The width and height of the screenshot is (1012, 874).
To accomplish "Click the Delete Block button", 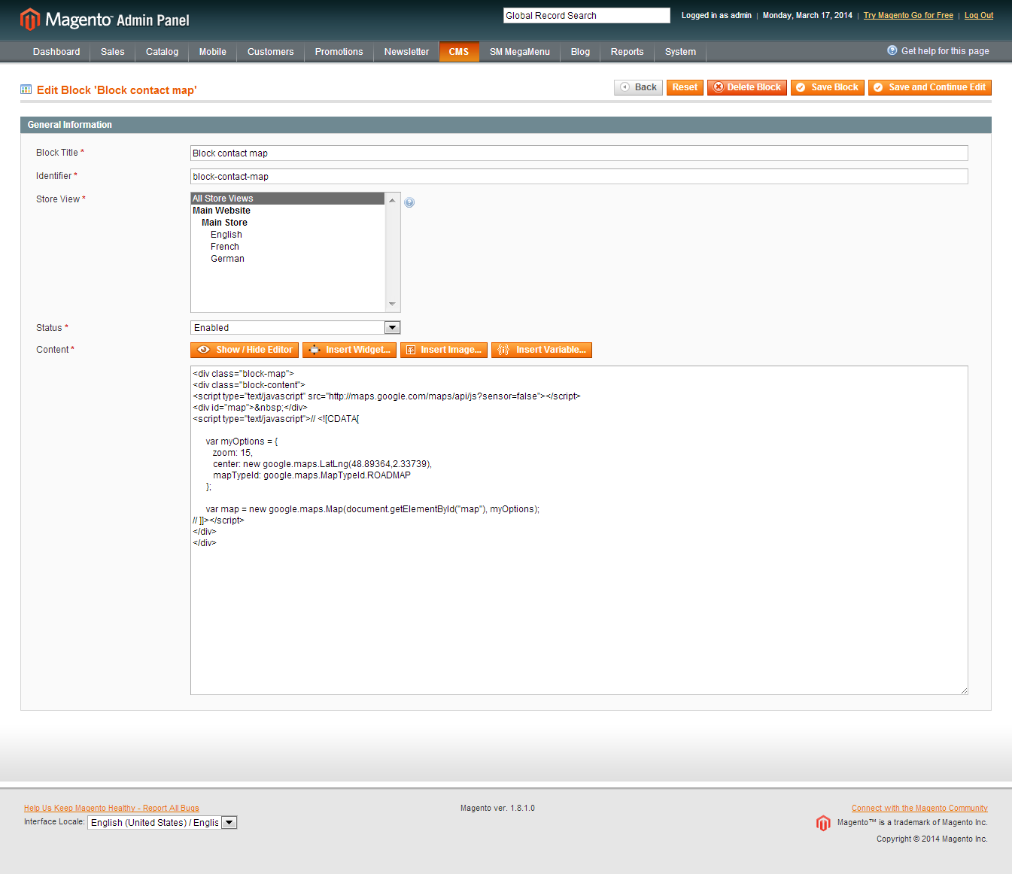I will tap(747, 87).
